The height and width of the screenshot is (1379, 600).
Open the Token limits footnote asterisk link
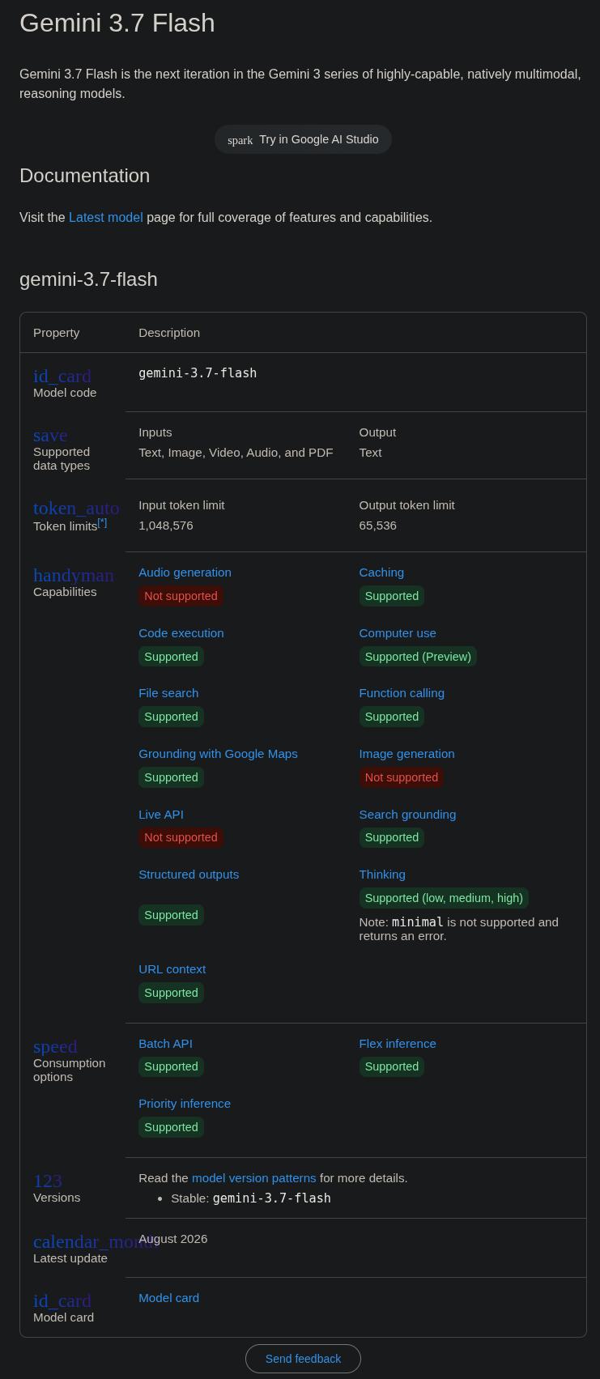click(x=102, y=523)
